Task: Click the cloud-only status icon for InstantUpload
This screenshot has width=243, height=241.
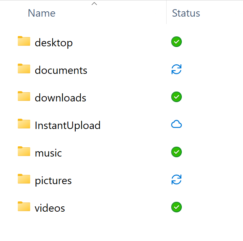Action: tap(176, 124)
